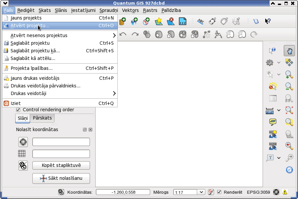
Task: Open window menu chevron in title bar
Action: click(x=5, y=3)
